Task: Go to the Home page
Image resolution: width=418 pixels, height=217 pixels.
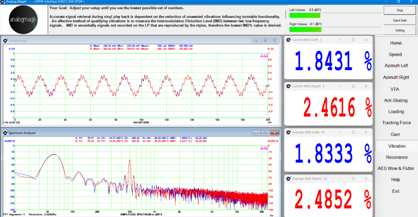Action: coord(396,43)
